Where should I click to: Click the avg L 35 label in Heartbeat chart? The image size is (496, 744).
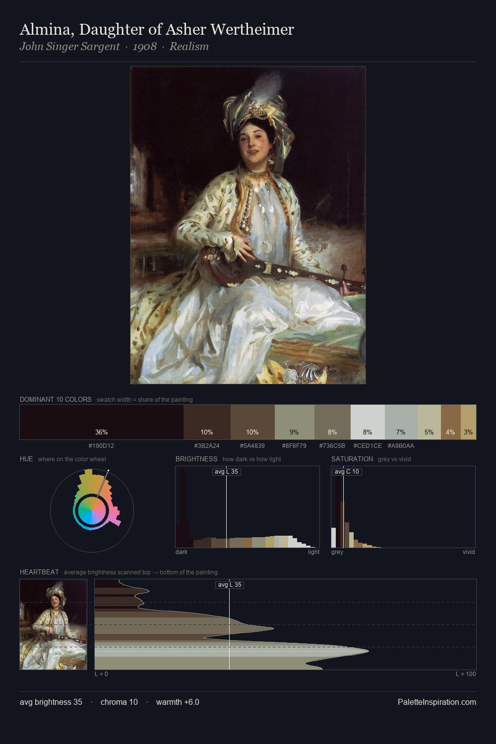click(x=230, y=585)
